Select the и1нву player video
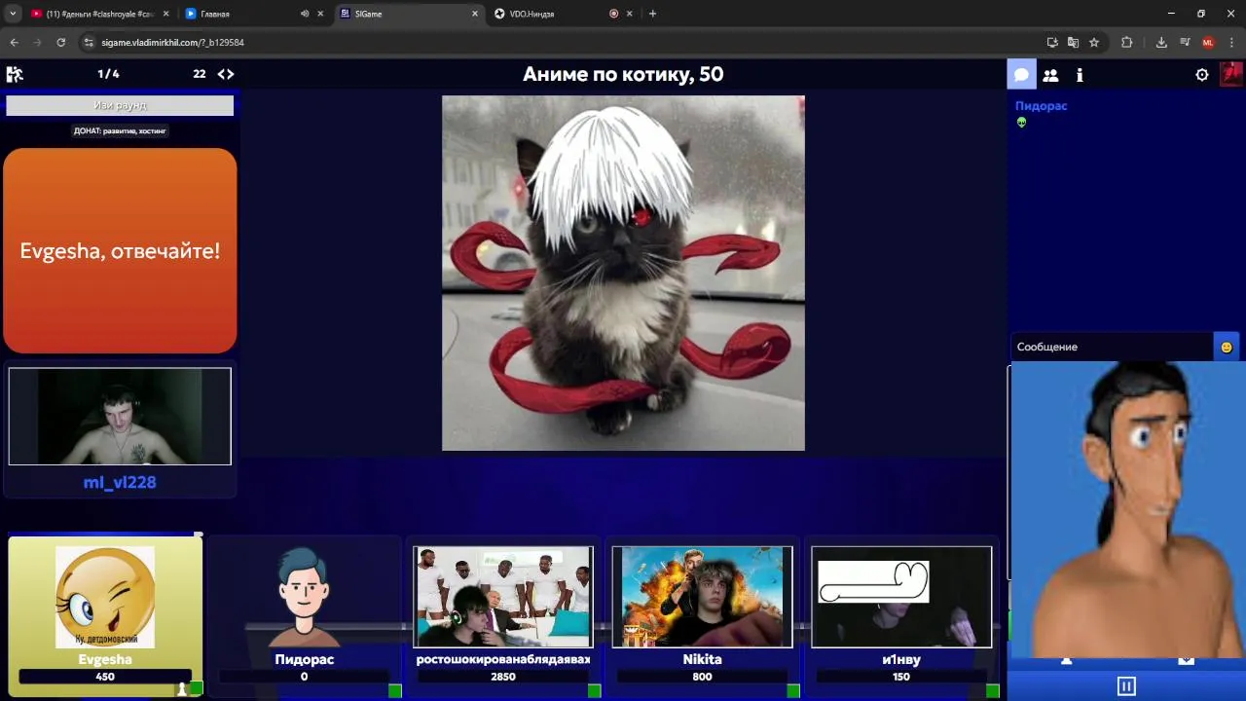The height and width of the screenshot is (701, 1246). point(901,596)
